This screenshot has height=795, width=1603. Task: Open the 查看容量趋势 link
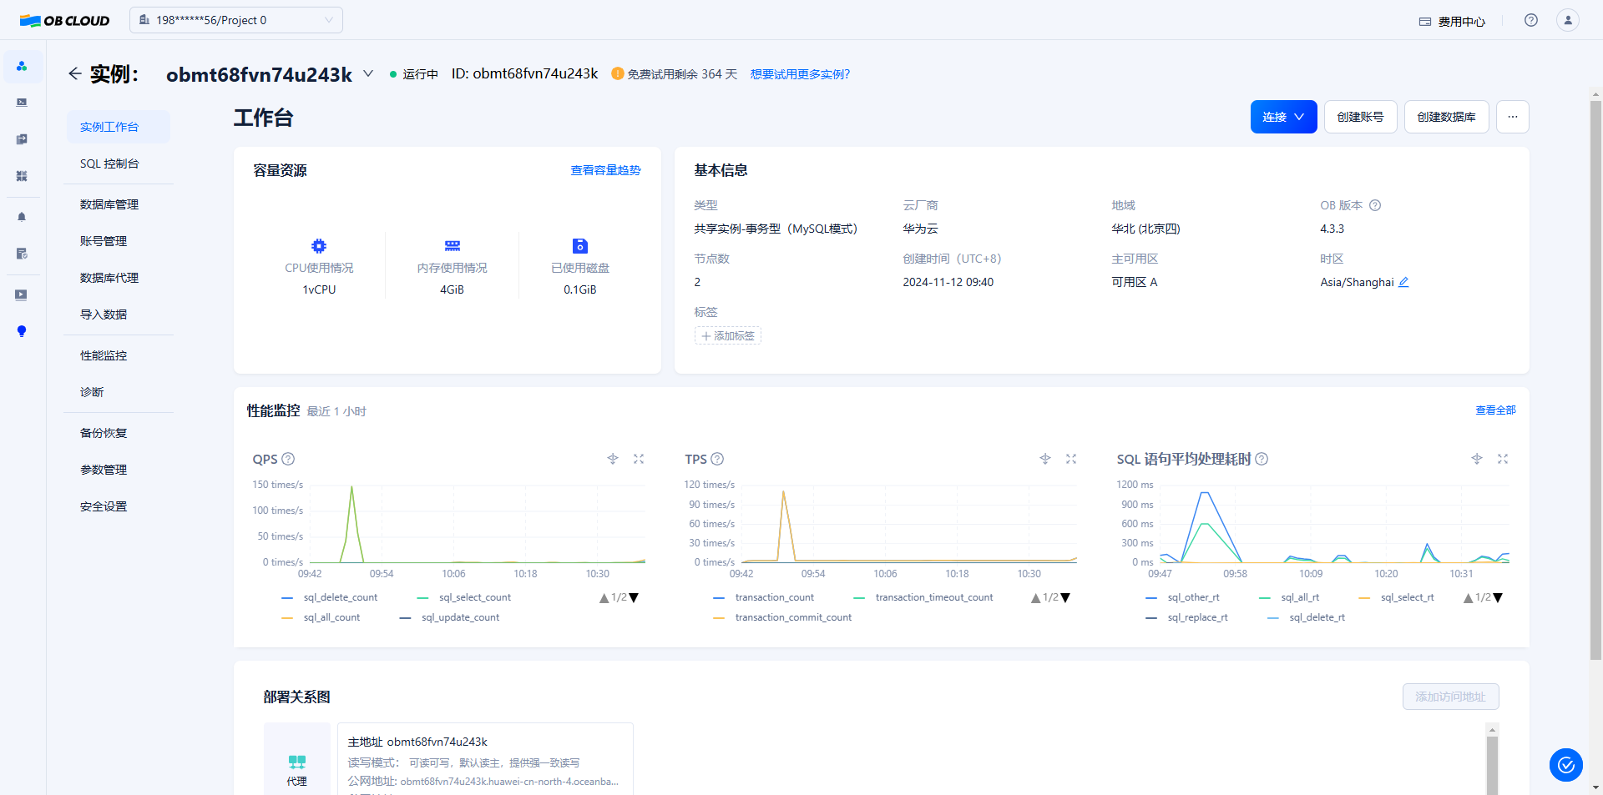[x=605, y=170]
